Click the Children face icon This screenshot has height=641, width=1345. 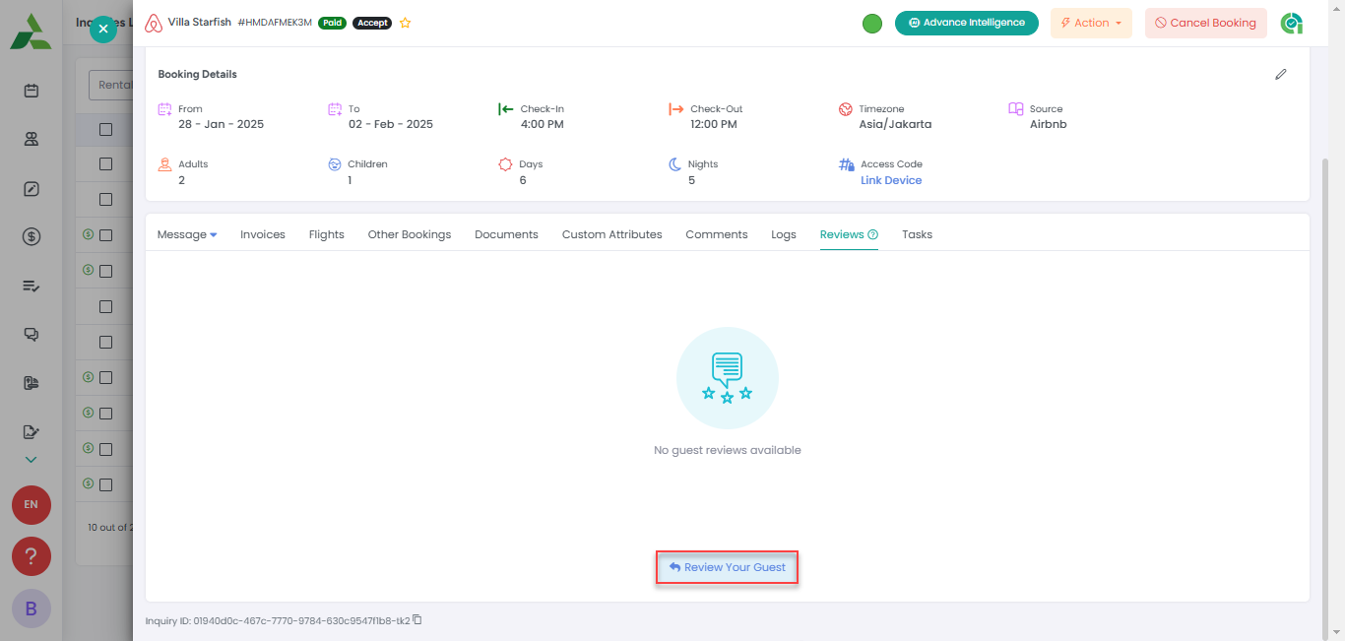click(335, 164)
